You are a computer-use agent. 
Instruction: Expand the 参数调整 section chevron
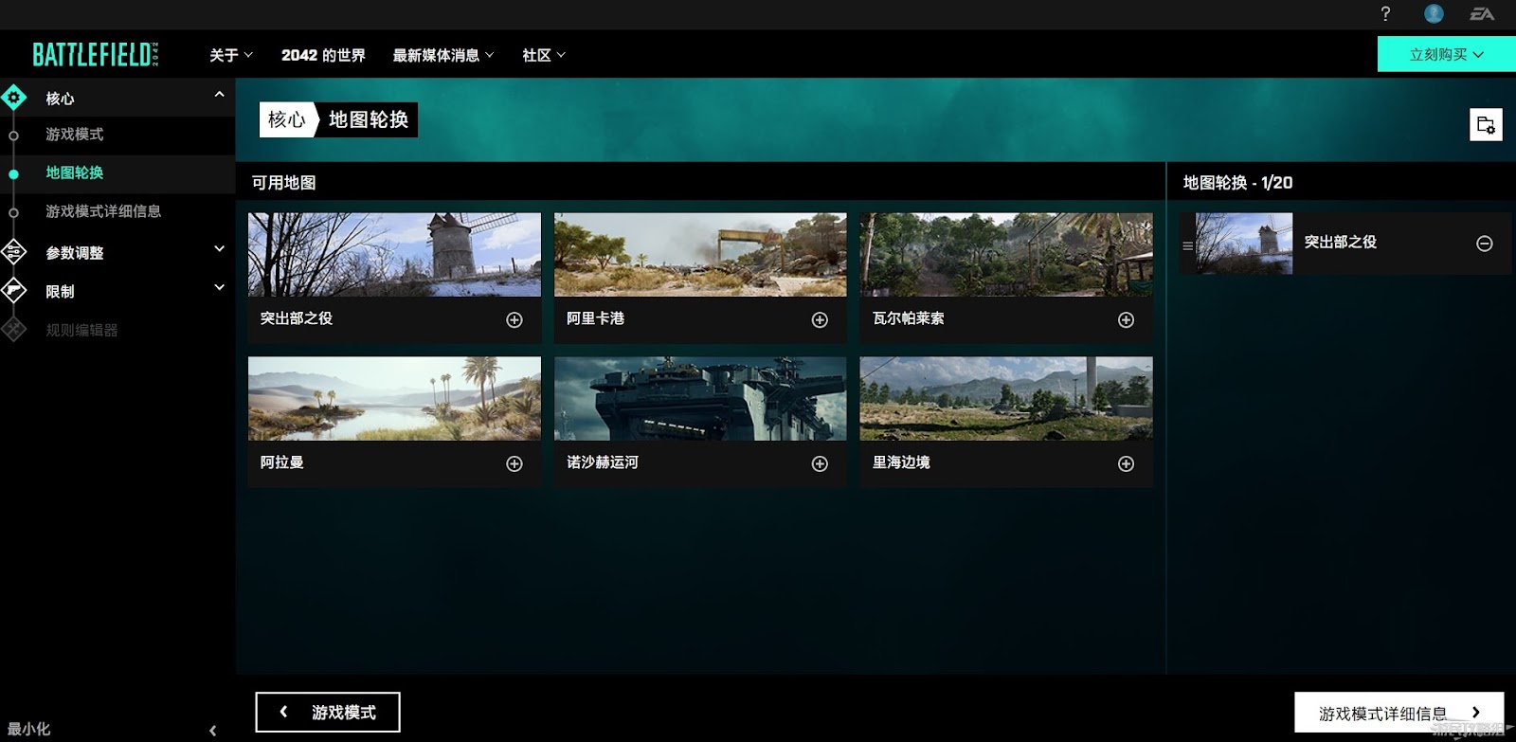[219, 248]
